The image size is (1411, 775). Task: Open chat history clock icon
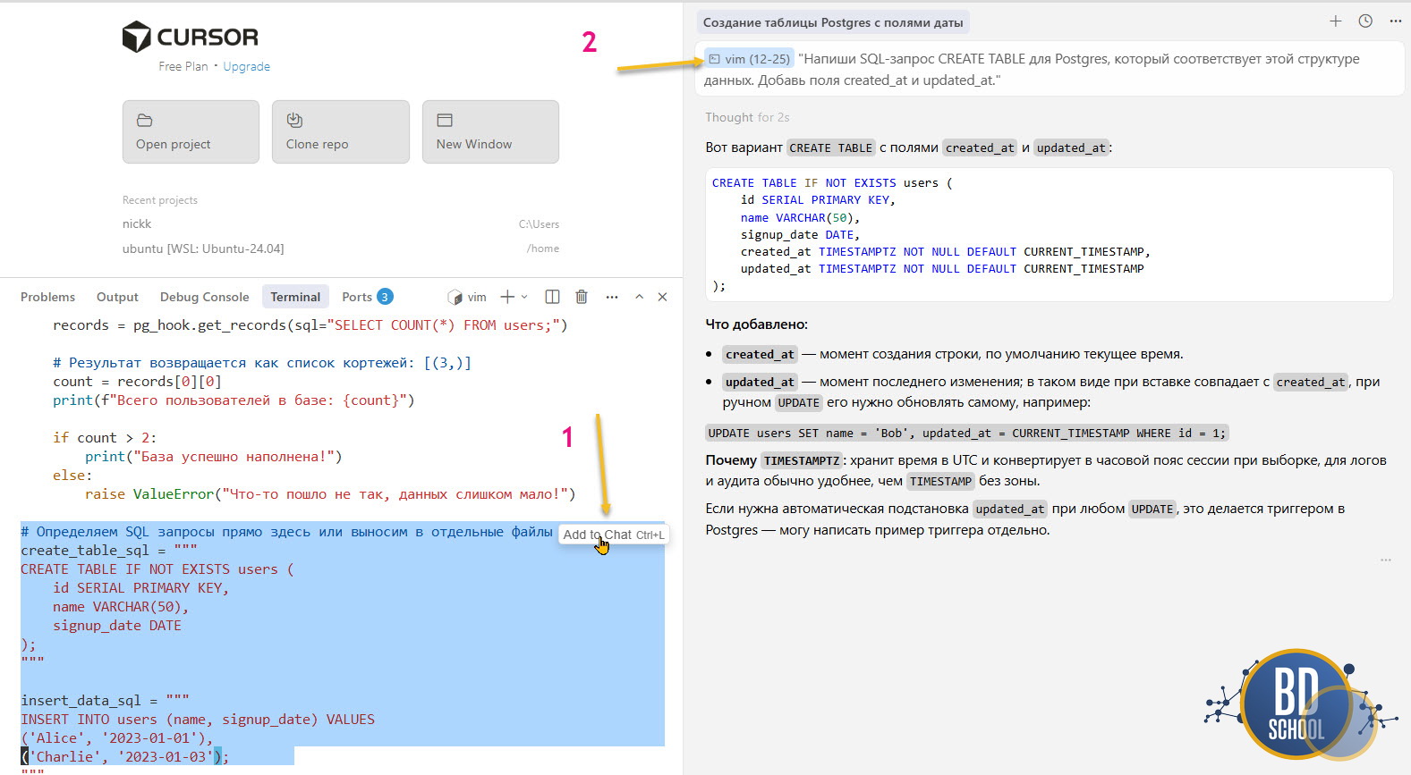coord(1365,21)
